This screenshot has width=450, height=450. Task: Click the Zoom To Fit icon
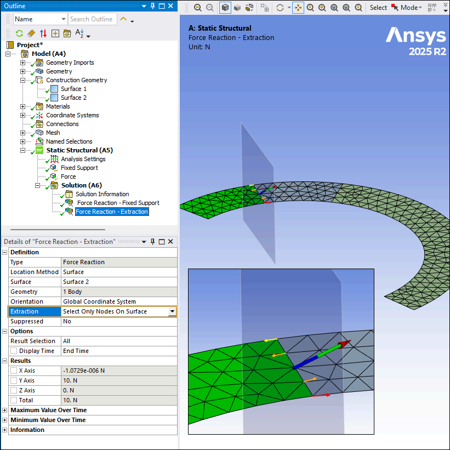(334, 8)
